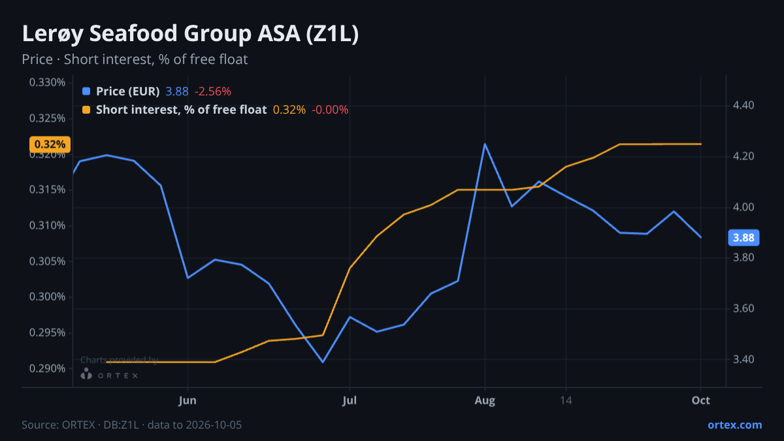Click the Price value 3.88 in legend
Viewport: 784px width, 441px height.
[176, 91]
